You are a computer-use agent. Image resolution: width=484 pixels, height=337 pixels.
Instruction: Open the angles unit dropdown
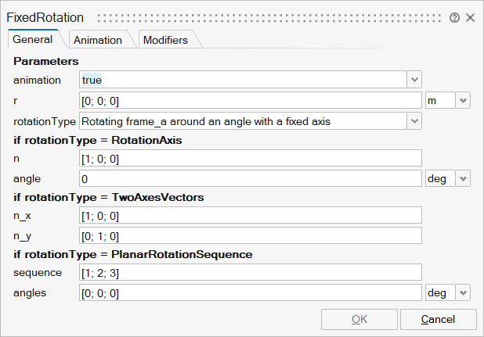[x=462, y=292]
